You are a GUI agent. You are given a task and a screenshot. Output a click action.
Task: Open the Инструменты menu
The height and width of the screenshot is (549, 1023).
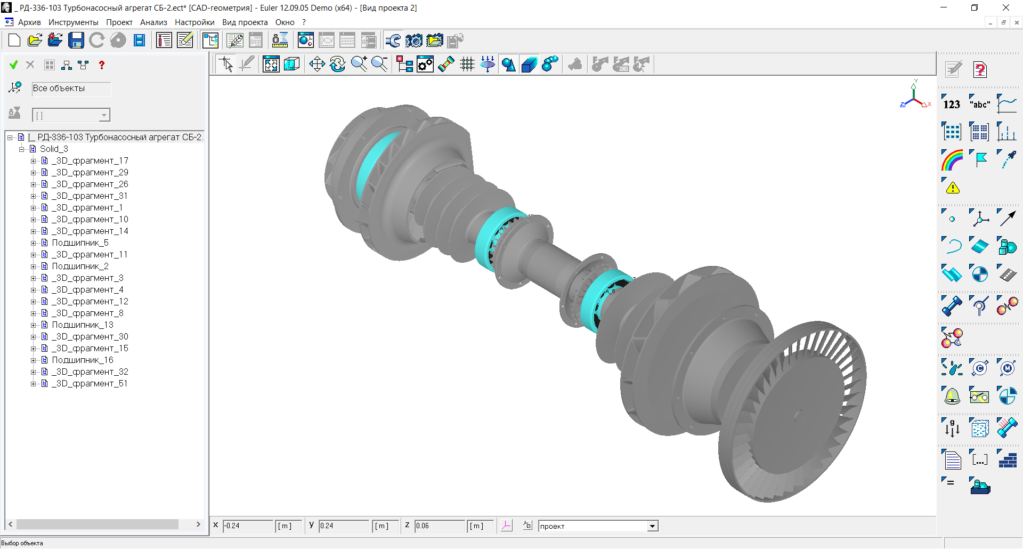click(x=74, y=22)
